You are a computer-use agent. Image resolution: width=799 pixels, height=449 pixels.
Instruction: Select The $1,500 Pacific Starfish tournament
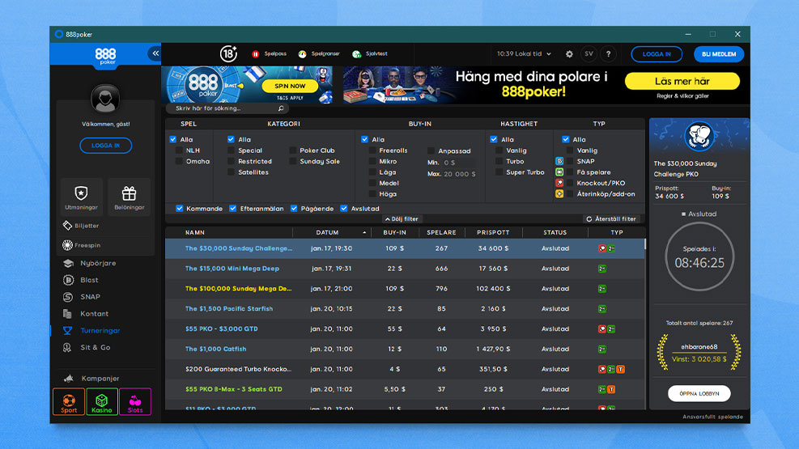click(x=405, y=308)
